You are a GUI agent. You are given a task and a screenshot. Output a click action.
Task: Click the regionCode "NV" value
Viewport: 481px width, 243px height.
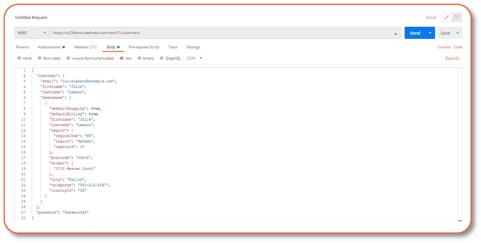pyautogui.click(x=89, y=136)
